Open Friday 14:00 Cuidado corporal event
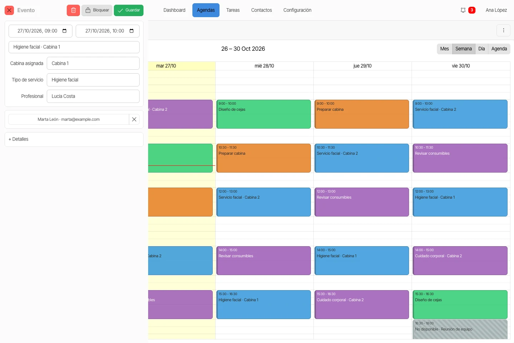 (460, 261)
